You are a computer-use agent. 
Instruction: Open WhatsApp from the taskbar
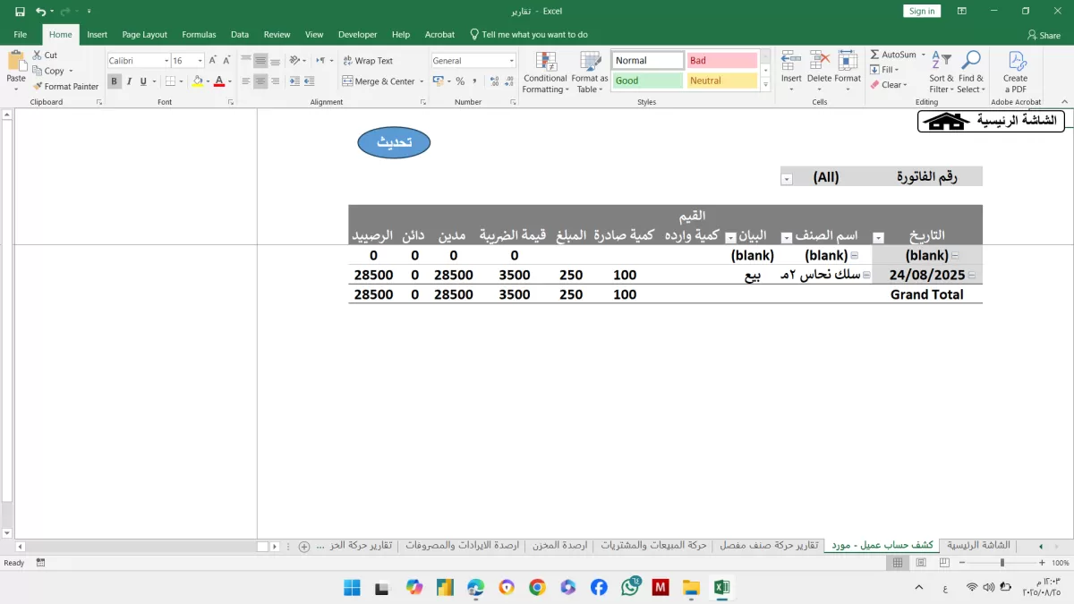click(629, 587)
